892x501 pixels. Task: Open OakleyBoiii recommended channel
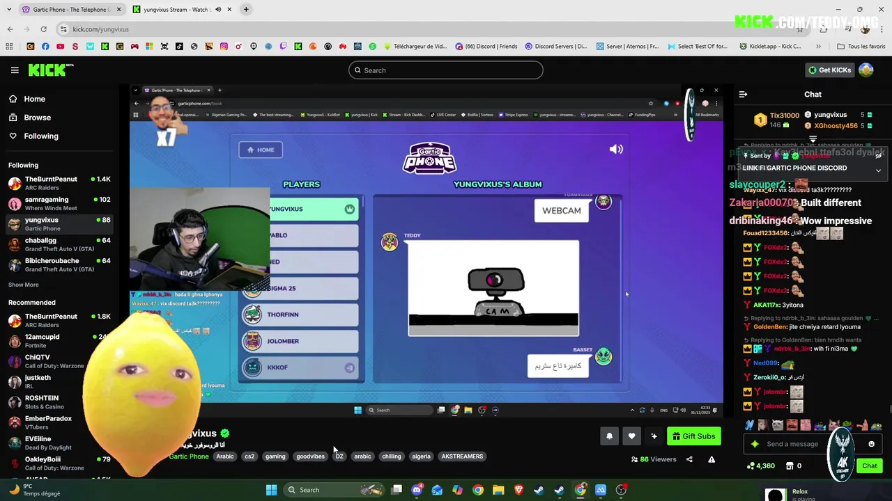click(59, 463)
